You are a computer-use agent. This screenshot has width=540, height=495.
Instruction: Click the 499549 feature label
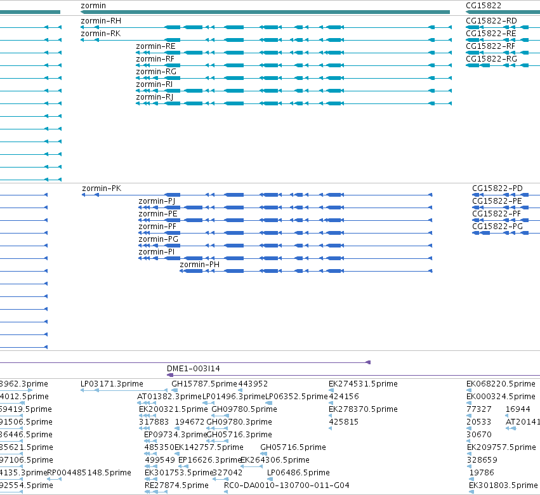tap(160, 460)
